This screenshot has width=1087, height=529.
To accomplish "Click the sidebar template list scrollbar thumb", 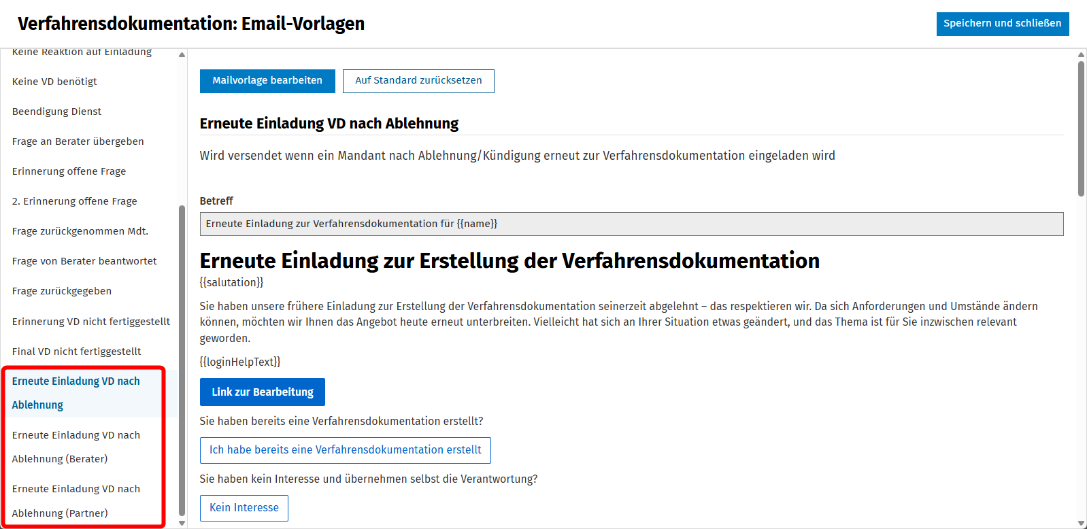I will [182, 361].
